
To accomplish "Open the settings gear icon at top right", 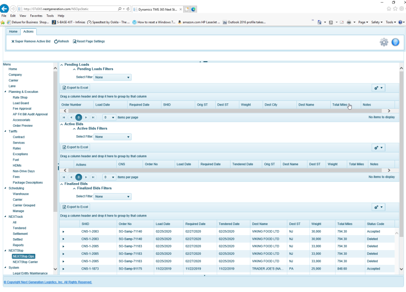I will click(384, 42).
